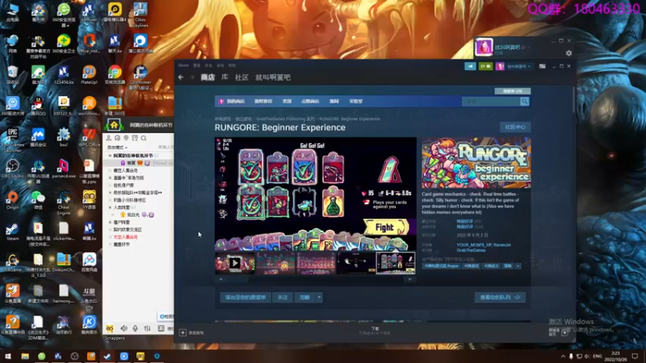Screen dimensions: 646x363
Task: Open YY settings gear icon
Action: 568,53
